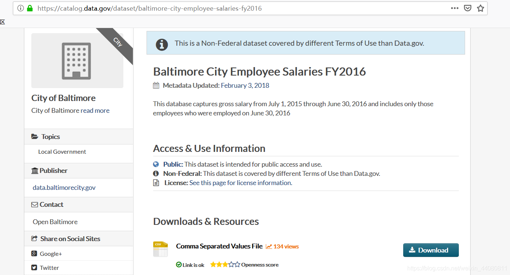Image resolution: width=510 pixels, height=275 pixels.
Task: Download the CSV file
Action: [431, 250]
